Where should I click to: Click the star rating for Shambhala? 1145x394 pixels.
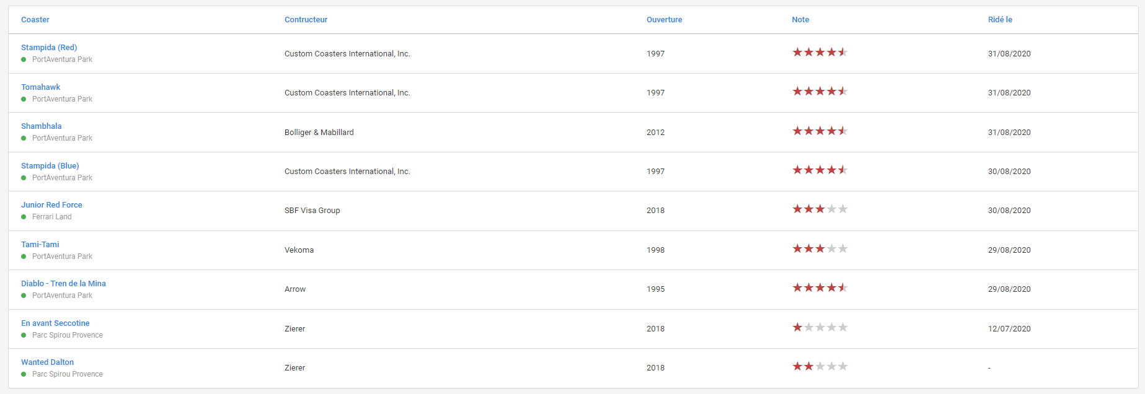[x=820, y=131]
